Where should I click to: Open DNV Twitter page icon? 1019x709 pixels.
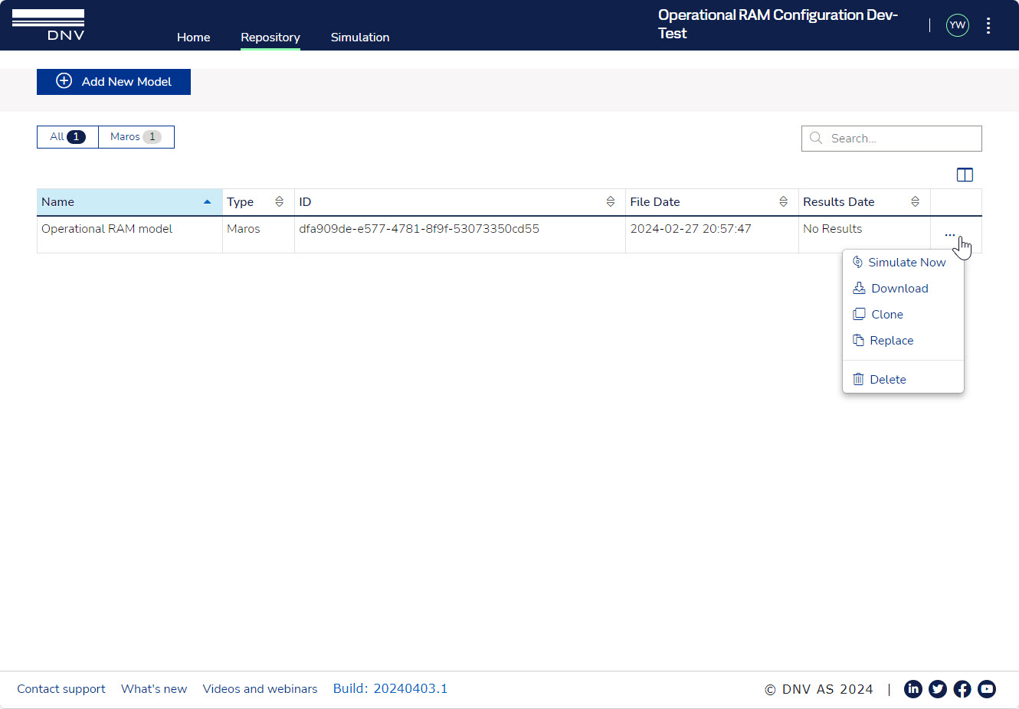(938, 689)
